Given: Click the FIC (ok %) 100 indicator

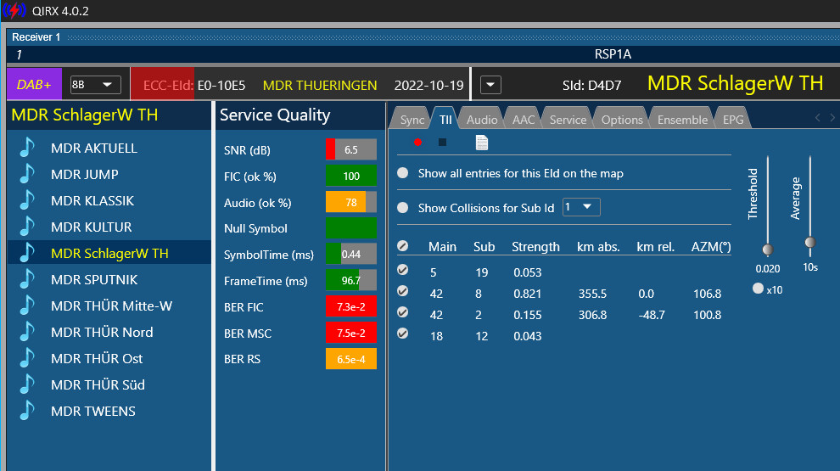Looking at the screenshot, I should click(x=351, y=176).
